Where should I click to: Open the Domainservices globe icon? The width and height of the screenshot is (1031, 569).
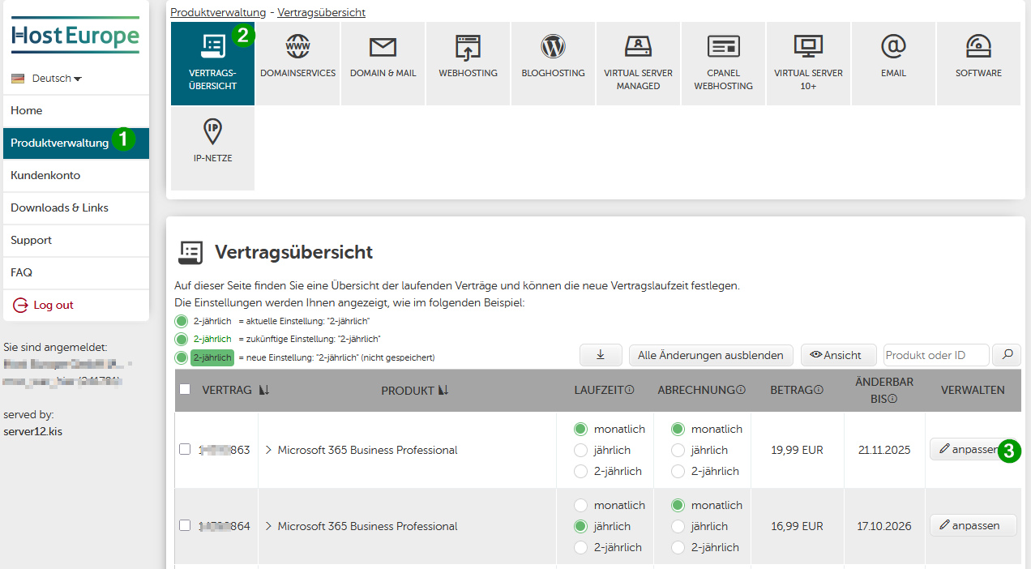297,47
